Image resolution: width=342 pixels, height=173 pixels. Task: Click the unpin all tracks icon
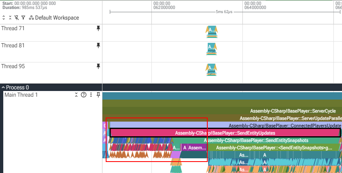tap(17, 18)
